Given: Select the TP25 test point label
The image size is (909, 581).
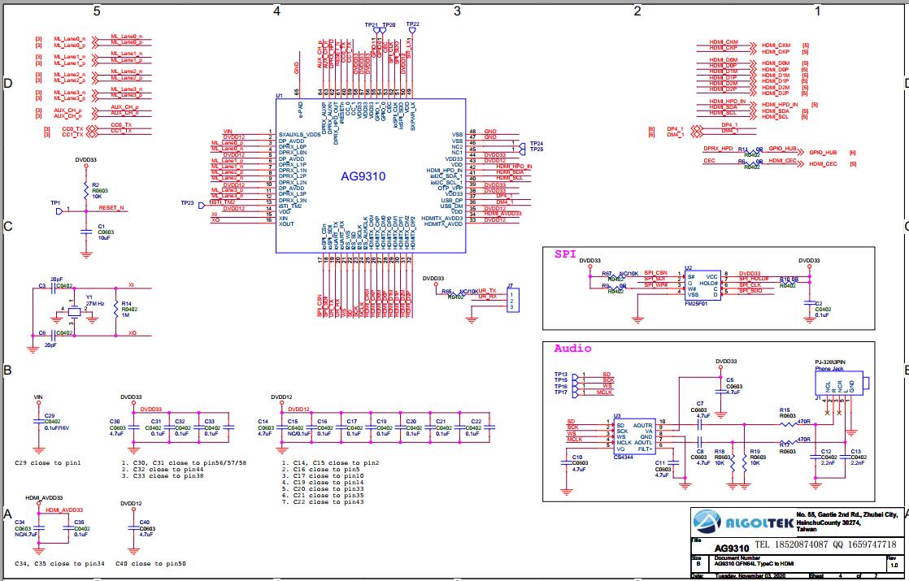Looking at the screenshot, I should pos(537,150).
